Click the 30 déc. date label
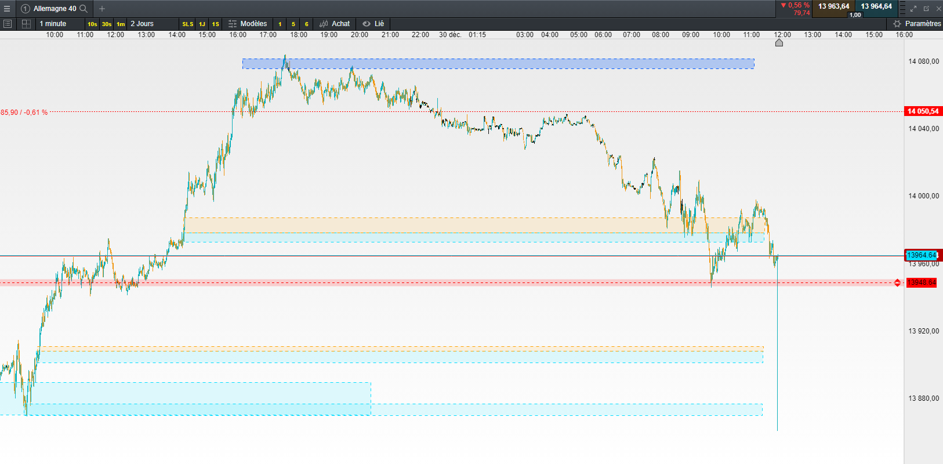 [450, 35]
